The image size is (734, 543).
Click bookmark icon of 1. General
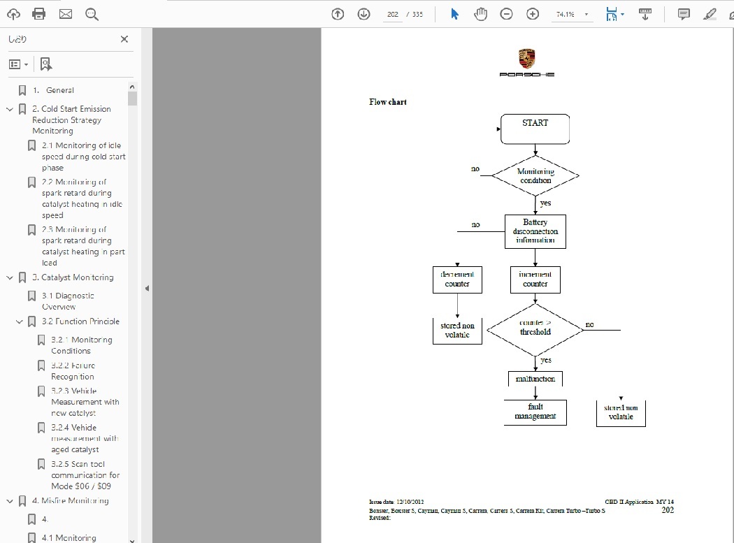coord(22,91)
